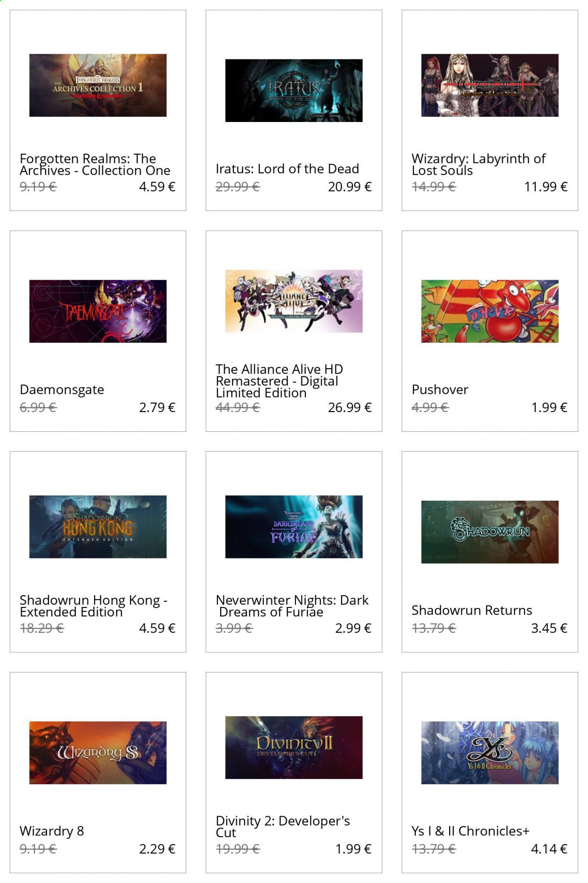
Task: Click the 26.99 € Alliance Alive price
Action: [x=350, y=407]
